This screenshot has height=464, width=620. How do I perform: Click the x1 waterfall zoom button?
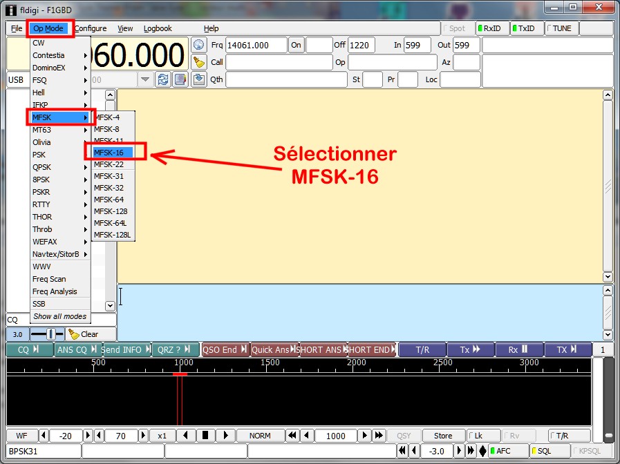pyautogui.click(x=162, y=435)
